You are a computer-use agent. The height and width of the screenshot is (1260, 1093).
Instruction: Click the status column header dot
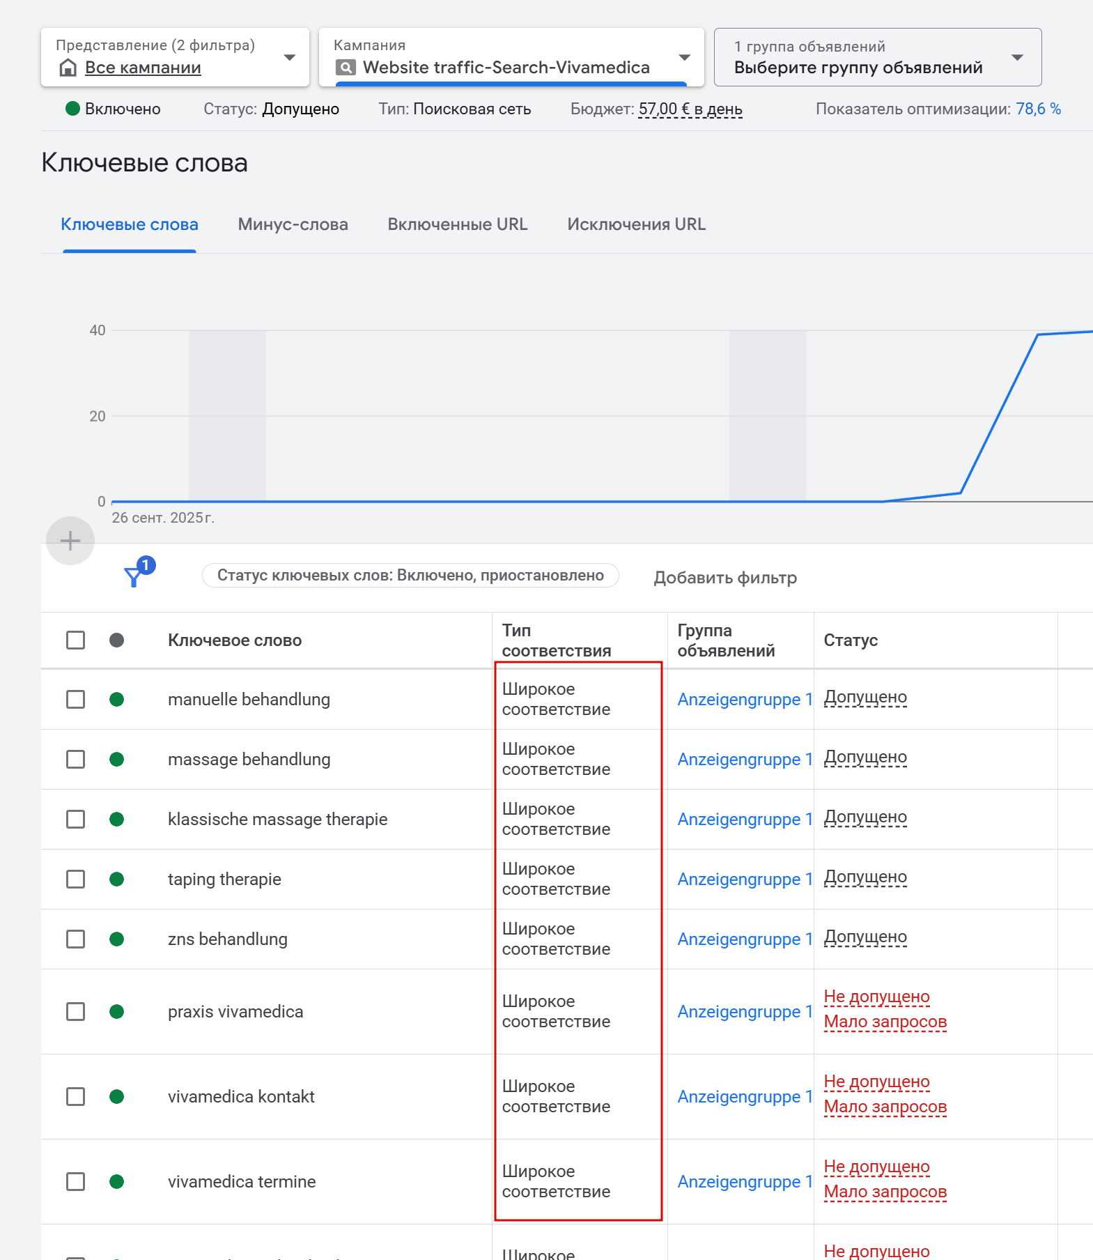[x=117, y=640]
